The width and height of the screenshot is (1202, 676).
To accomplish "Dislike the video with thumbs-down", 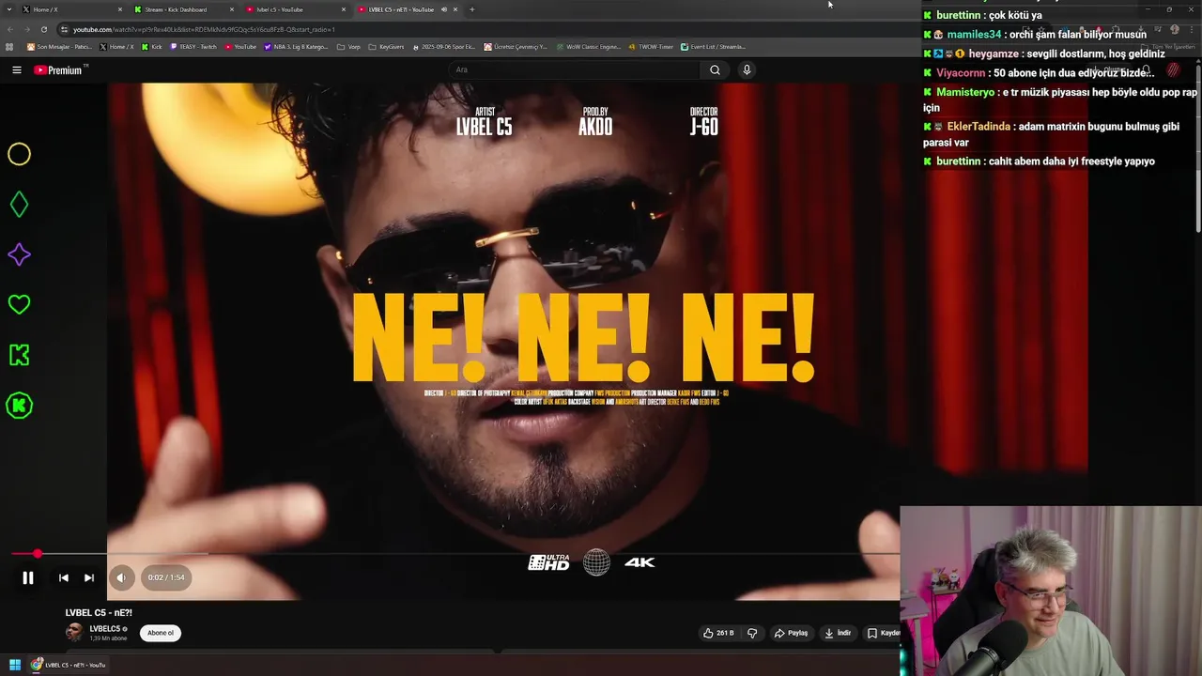I will pyautogui.click(x=752, y=633).
